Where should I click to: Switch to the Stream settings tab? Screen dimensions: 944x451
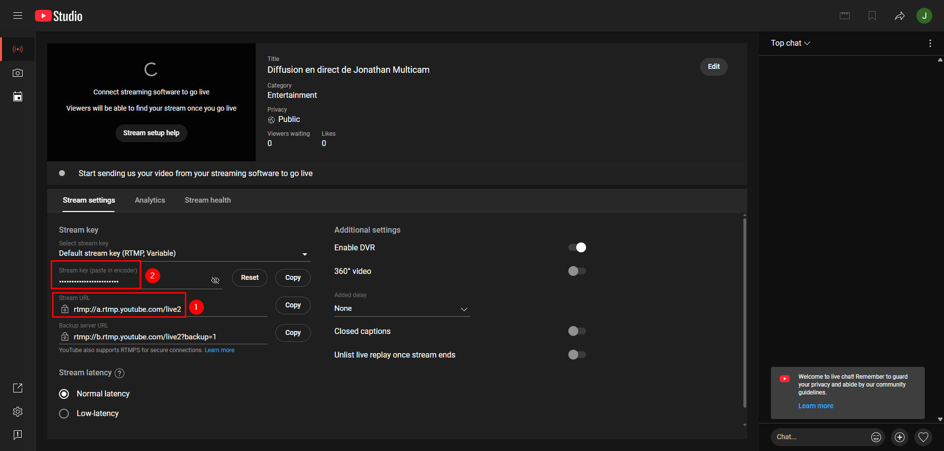point(89,200)
